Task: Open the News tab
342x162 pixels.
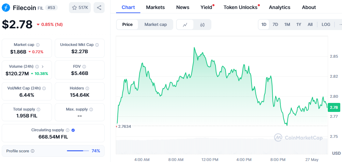Action: tap(183, 7)
